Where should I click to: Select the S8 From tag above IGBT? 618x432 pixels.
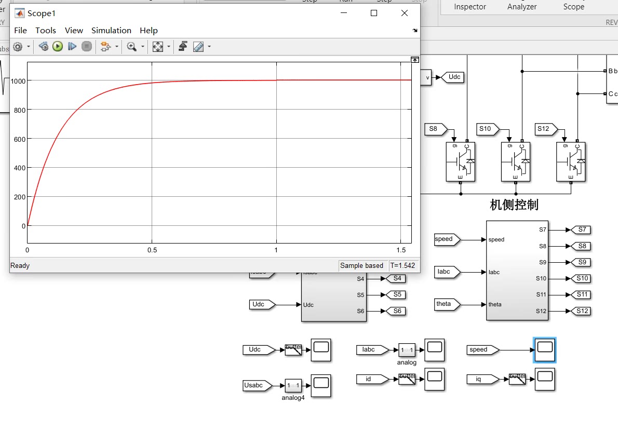[436, 129]
